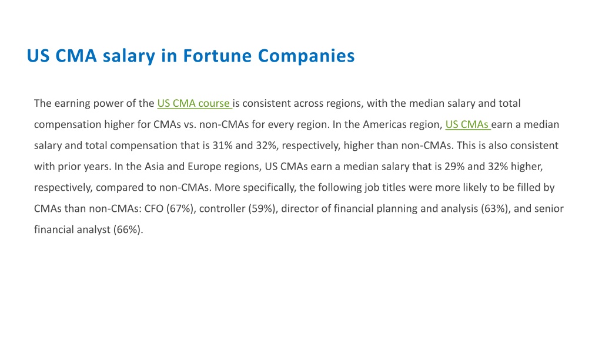The image size is (602, 338).
Task: Follow the green 'US CMAs' link
Action: [x=467, y=124]
